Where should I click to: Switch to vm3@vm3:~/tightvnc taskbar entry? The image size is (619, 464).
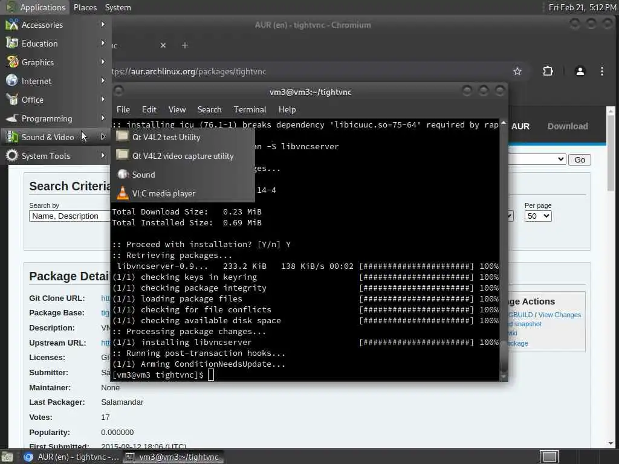172,457
